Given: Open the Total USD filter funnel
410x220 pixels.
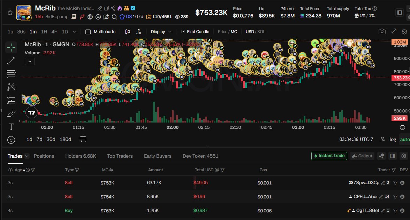Looking at the screenshot, I should click(x=222, y=170).
